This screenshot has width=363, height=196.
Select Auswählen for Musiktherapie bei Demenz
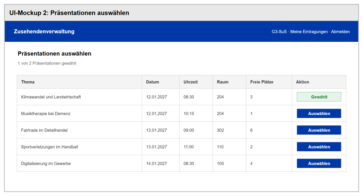(319, 113)
